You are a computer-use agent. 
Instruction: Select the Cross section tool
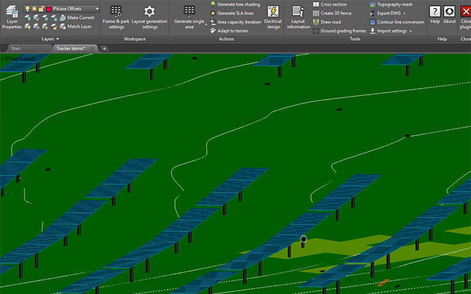pyautogui.click(x=330, y=4)
